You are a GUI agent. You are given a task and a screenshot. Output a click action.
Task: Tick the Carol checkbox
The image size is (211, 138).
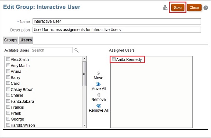coord(8,83)
